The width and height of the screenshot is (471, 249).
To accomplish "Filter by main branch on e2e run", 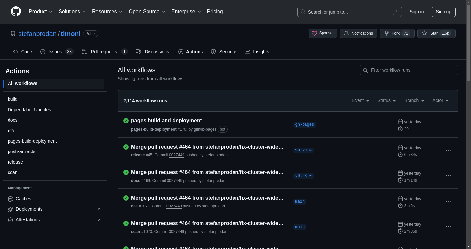I will (300, 202).
